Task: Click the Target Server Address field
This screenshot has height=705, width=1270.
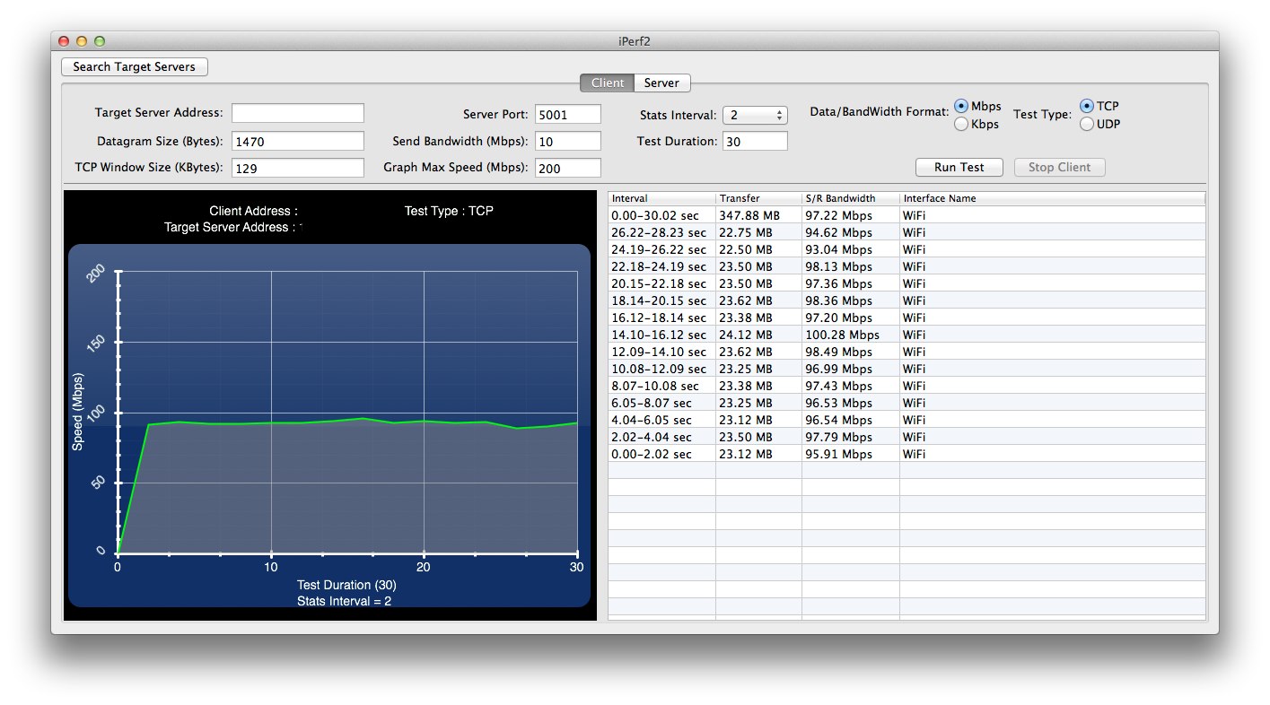Action: coord(298,113)
